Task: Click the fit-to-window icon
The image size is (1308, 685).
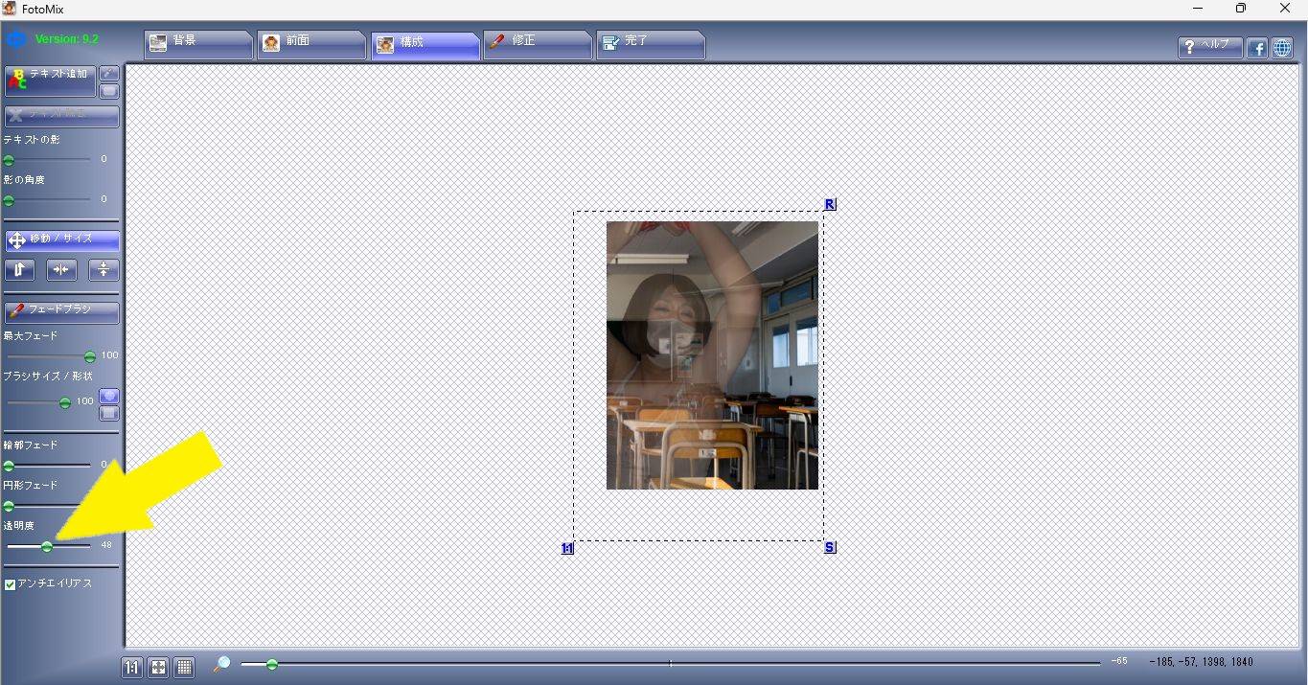Action: pyautogui.click(x=158, y=667)
